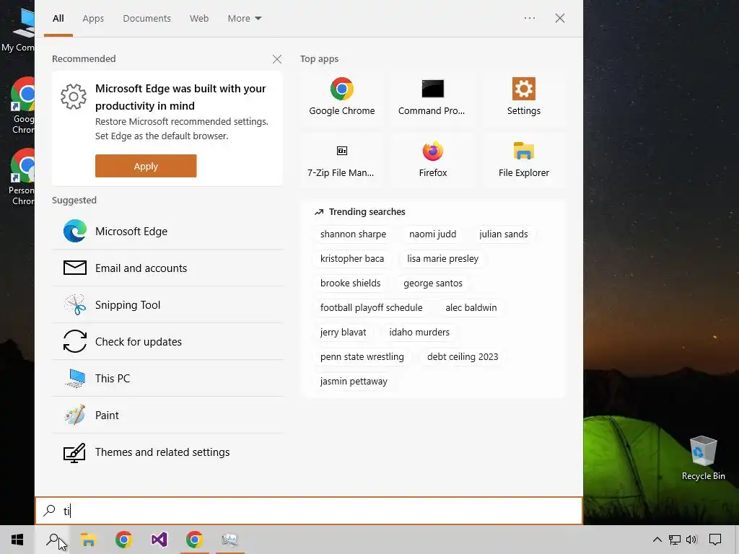Search trending debt ceiling 2023
This screenshot has width=739, height=554.
coord(463,356)
